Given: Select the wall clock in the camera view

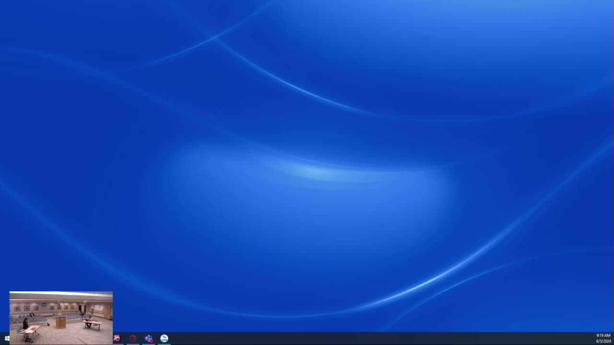Looking at the screenshot, I should (x=44, y=304).
